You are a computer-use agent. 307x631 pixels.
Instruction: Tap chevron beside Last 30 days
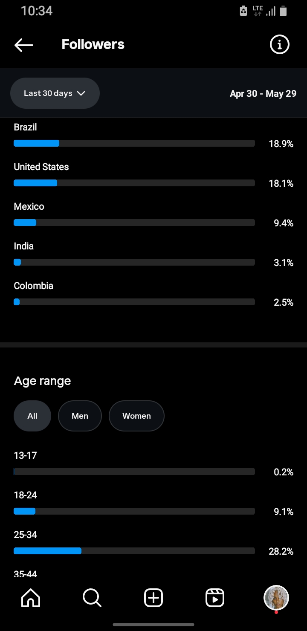point(81,93)
